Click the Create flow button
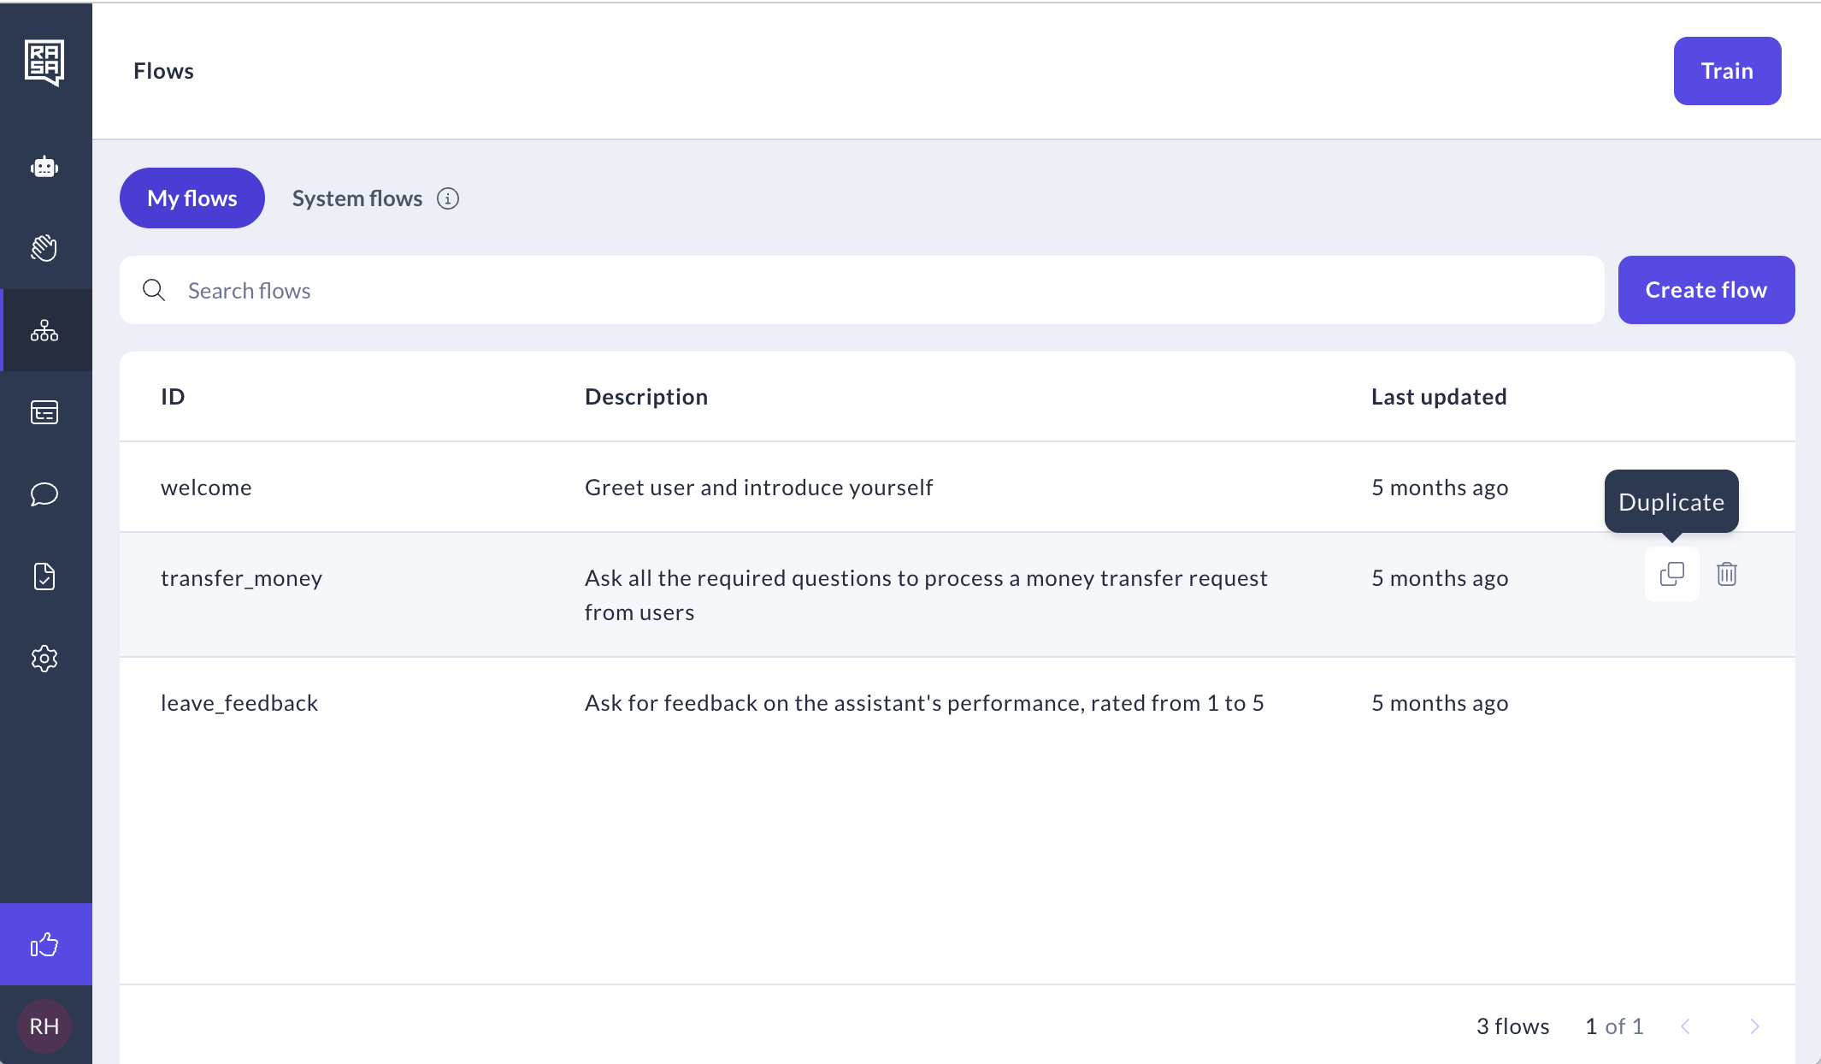Screen dimensions: 1821x1064 pyautogui.click(x=1706, y=290)
